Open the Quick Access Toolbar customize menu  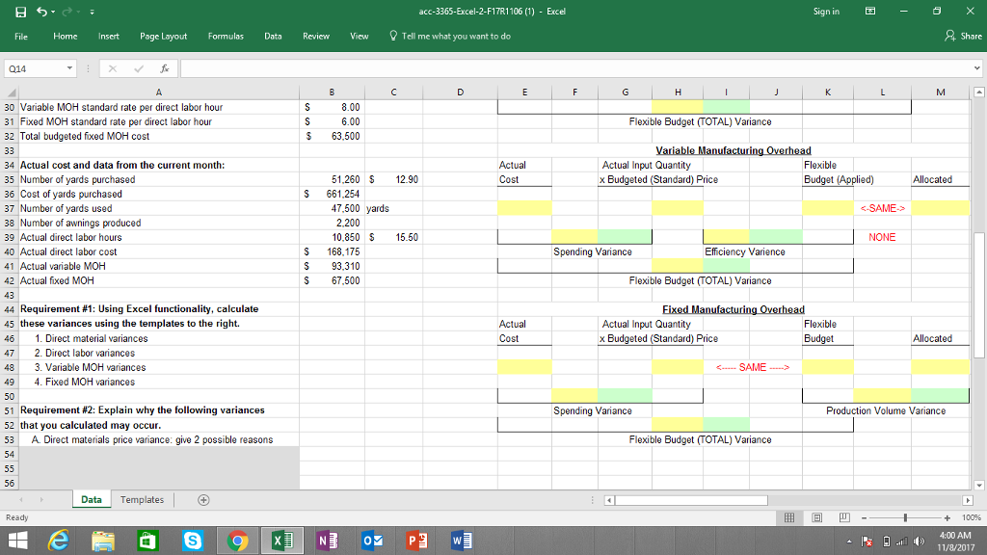[x=90, y=11]
